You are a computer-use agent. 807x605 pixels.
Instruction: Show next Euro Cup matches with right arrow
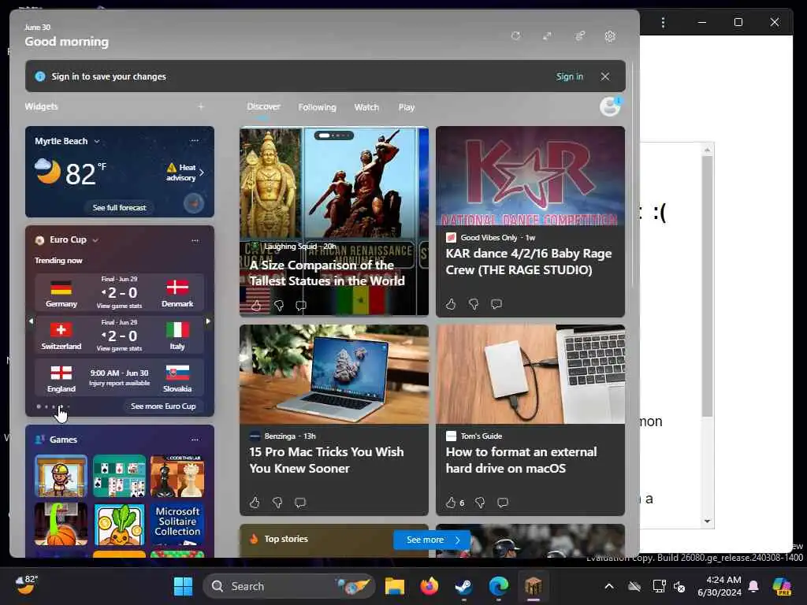(208, 321)
